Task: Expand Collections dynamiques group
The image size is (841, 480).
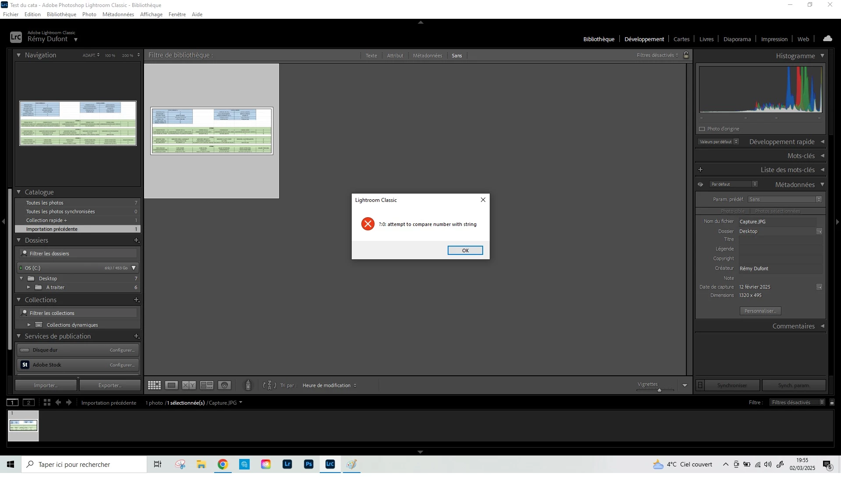Action: point(29,325)
